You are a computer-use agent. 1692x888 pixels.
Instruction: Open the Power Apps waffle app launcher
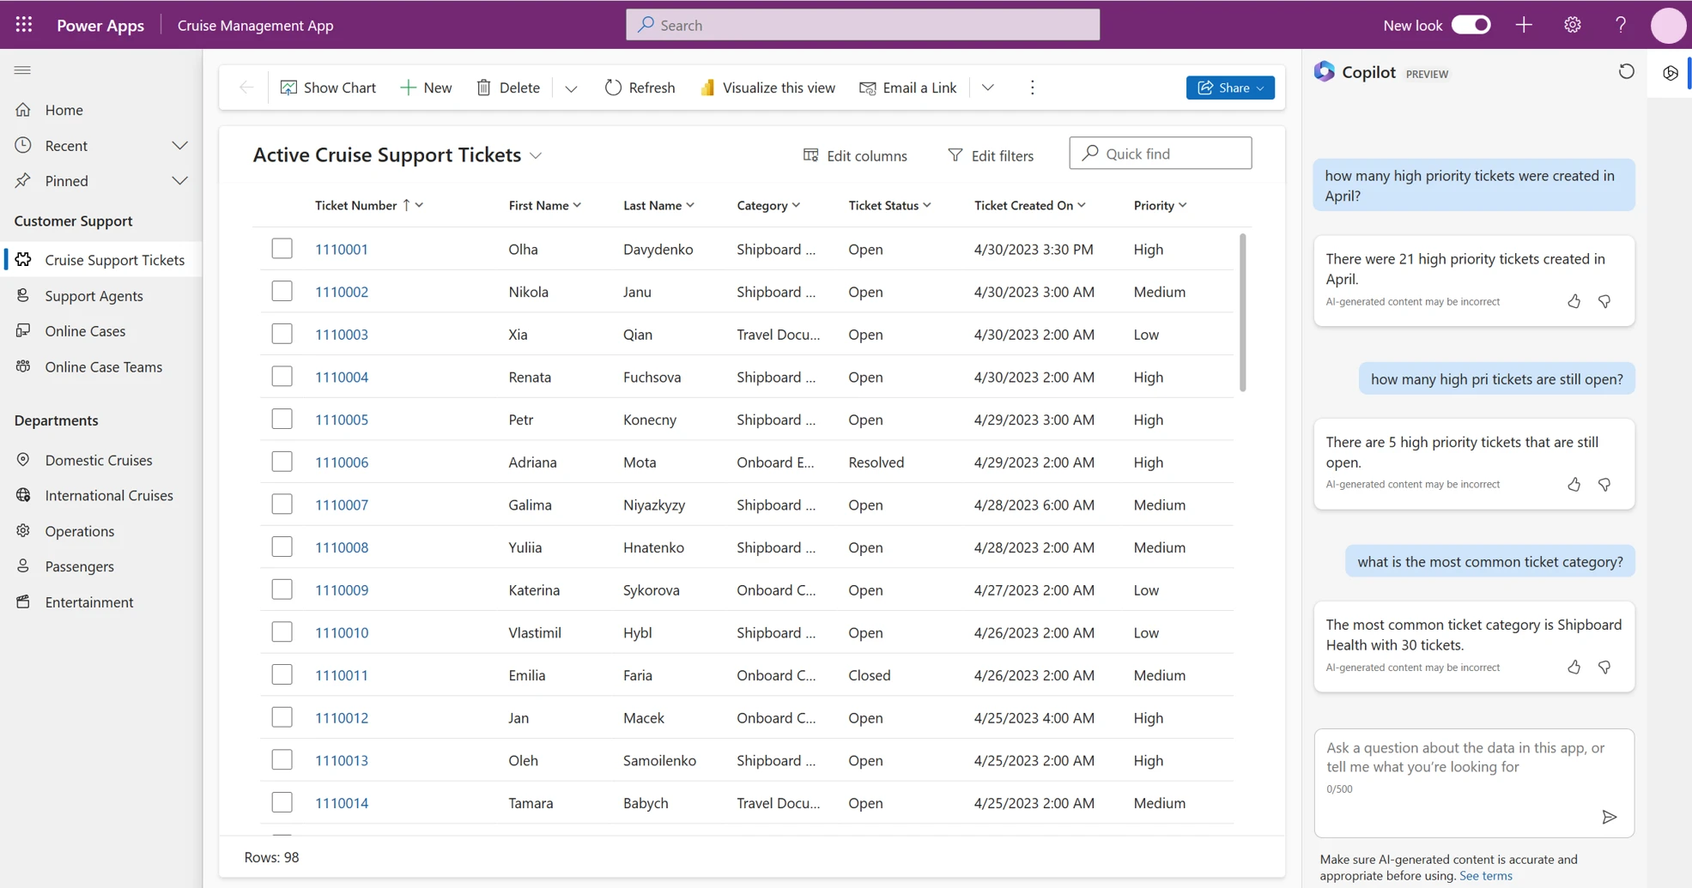tap(23, 24)
